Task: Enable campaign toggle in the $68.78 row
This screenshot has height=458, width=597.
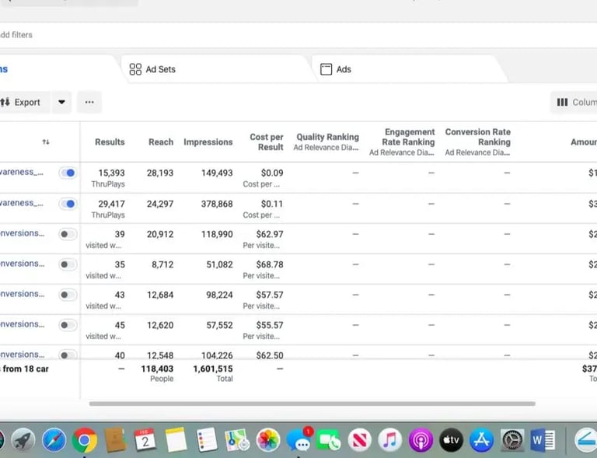Action: point(68,264)
